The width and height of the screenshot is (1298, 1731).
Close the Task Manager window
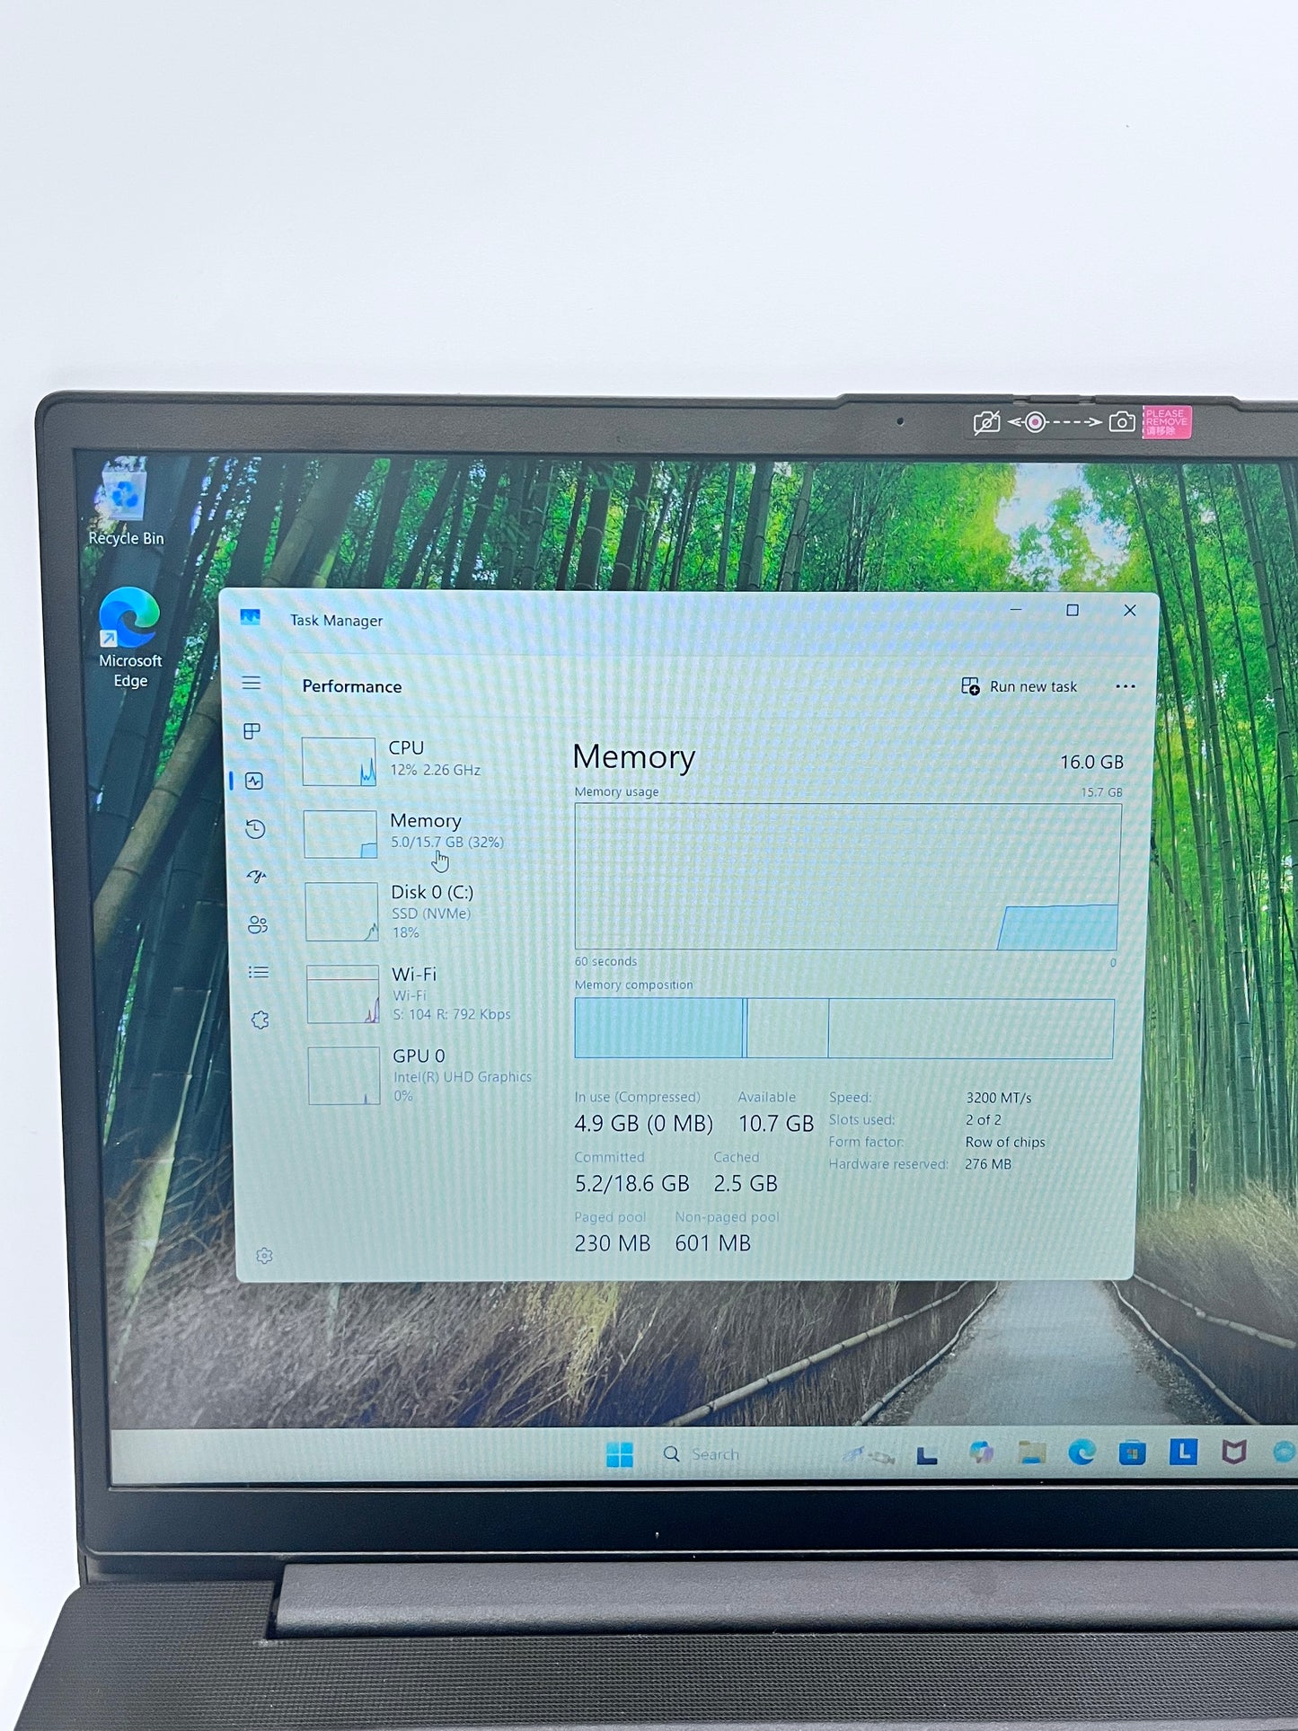[x=1130, y=610]
